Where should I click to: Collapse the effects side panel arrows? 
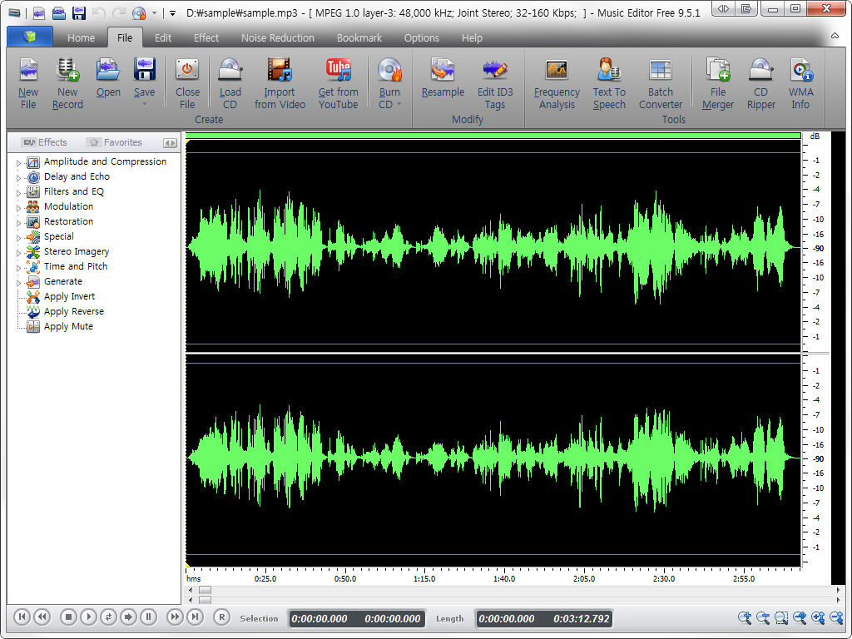[x=170, y=143]
